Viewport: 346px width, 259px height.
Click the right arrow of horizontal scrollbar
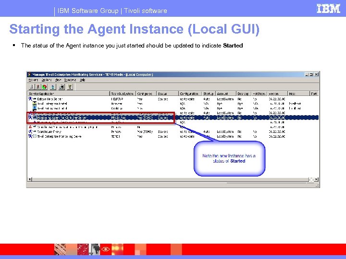tap(316, 179)
